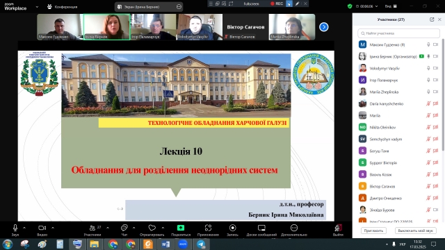
Task: Expand arrow next to Участники button
Action: pos(108,228)
